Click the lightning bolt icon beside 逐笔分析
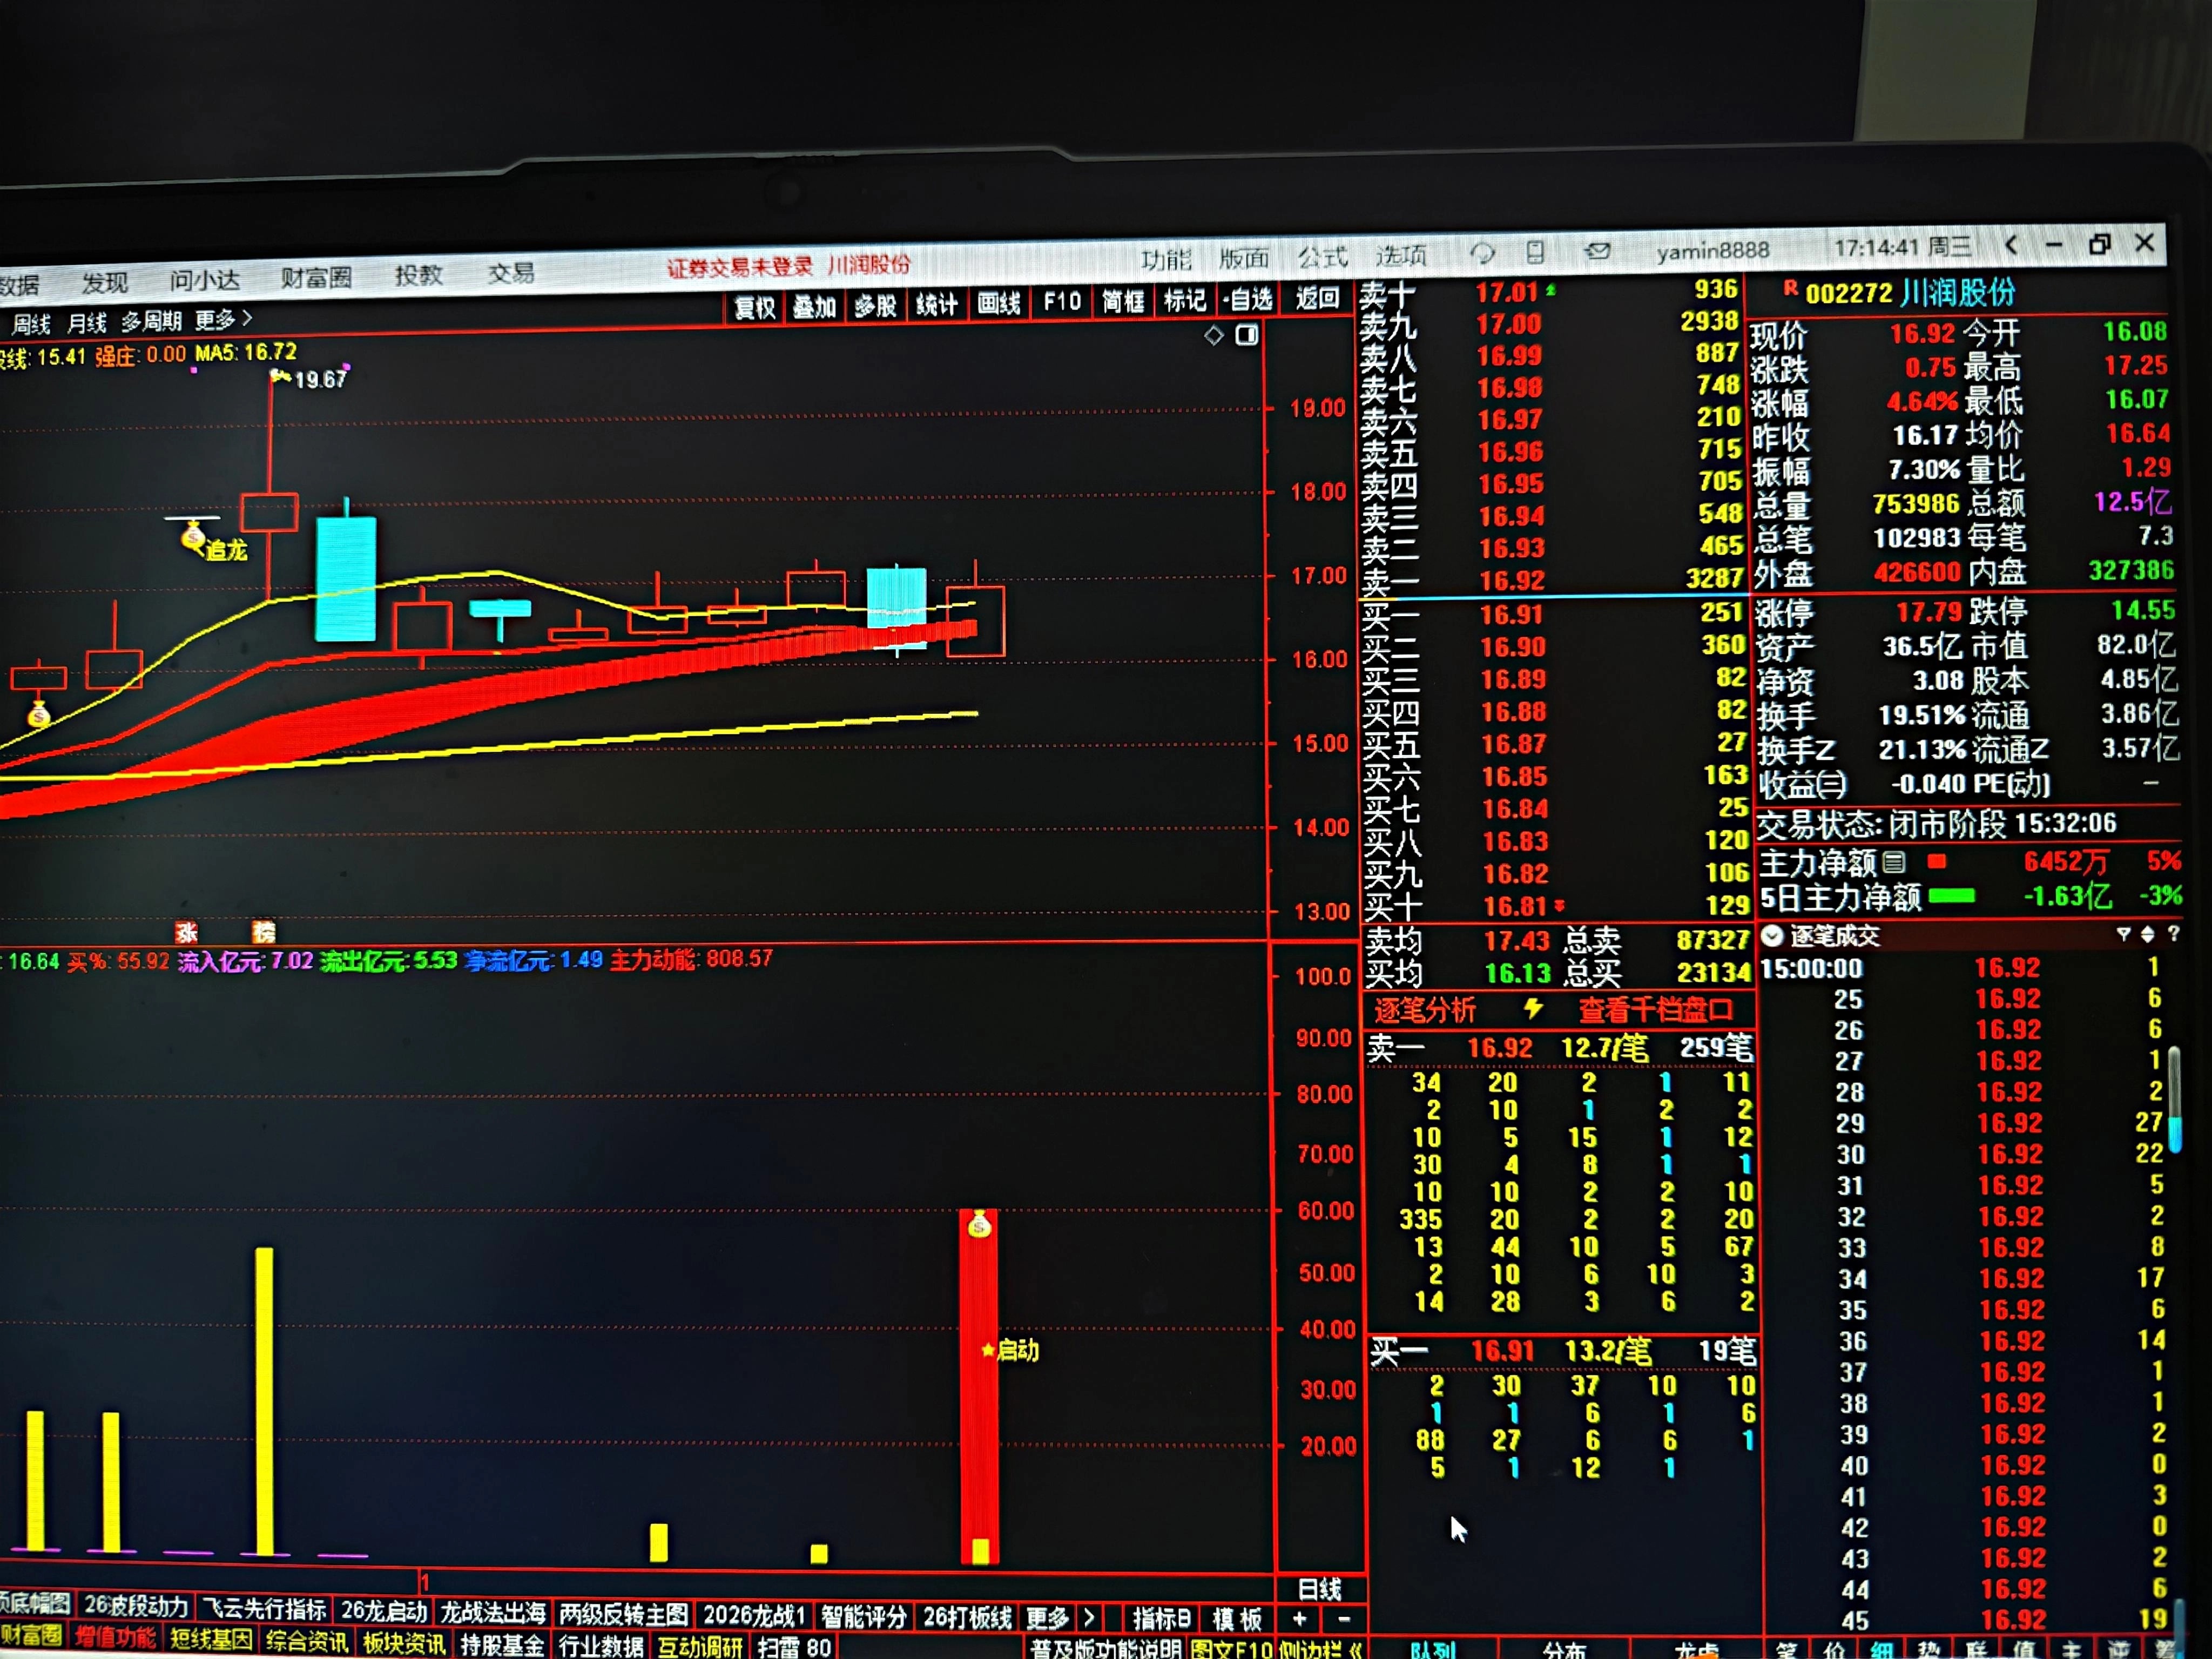Screen dimensions: 2212x1659 pos(1533,1009)
